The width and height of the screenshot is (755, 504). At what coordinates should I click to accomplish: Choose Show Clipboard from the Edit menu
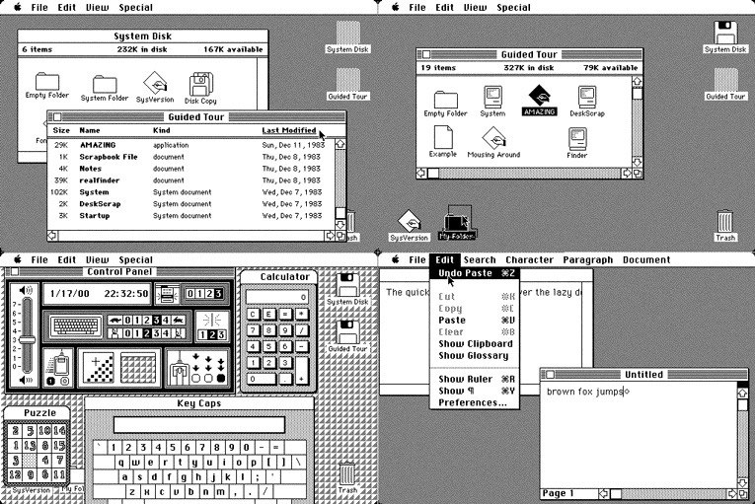[475, 343]
